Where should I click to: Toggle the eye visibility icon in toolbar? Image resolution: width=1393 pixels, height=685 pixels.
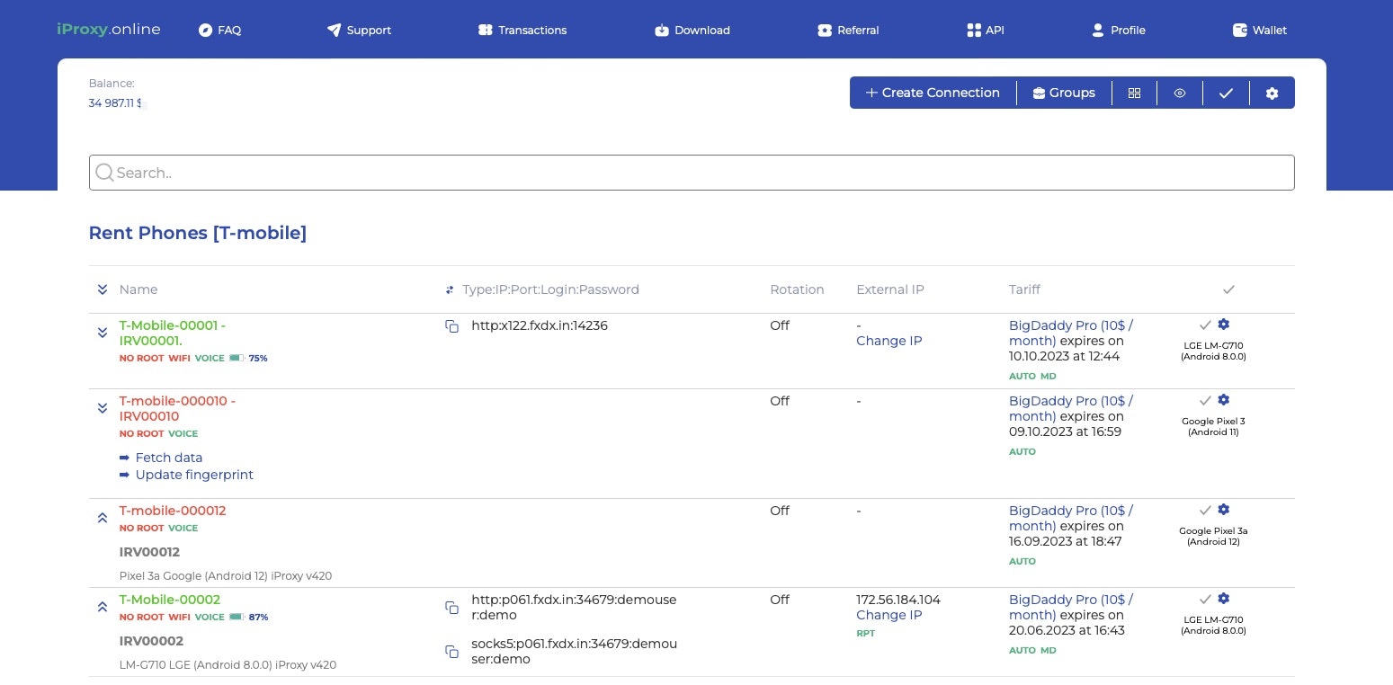pyautogui.click(x=1180, y=93)
